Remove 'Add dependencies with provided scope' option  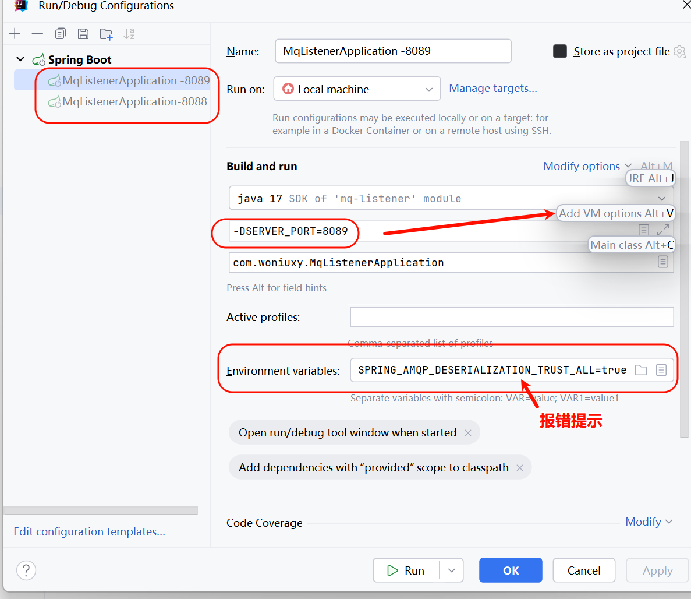click(520, 468)
